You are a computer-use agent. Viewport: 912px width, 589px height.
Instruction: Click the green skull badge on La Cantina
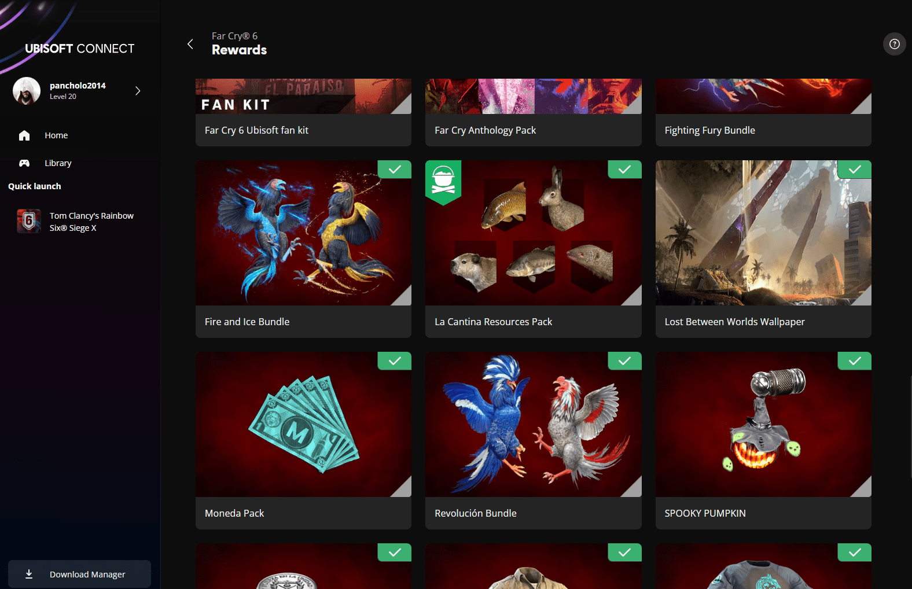click(443, 181)
